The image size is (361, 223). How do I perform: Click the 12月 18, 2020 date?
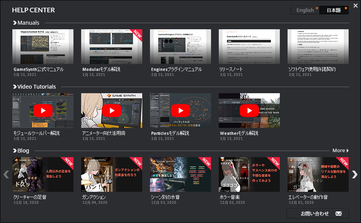pos(26,203)
